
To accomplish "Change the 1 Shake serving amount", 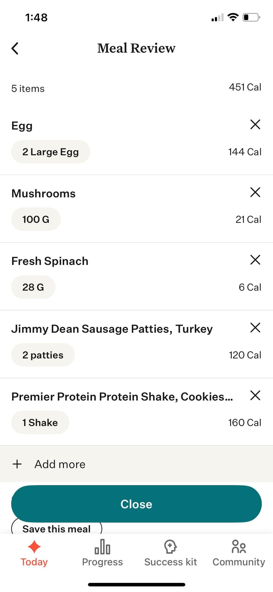I will pyautogui.click(x=40, y=423).
